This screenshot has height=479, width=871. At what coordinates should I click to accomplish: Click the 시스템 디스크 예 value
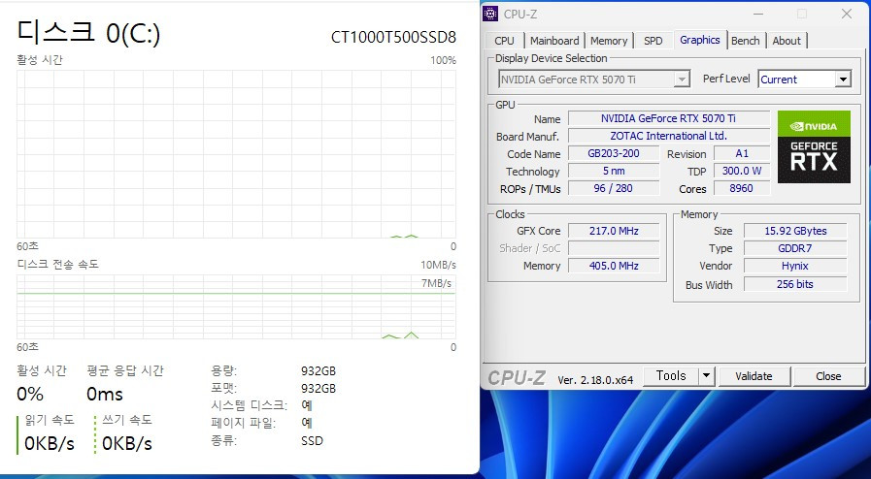point(307,405)
